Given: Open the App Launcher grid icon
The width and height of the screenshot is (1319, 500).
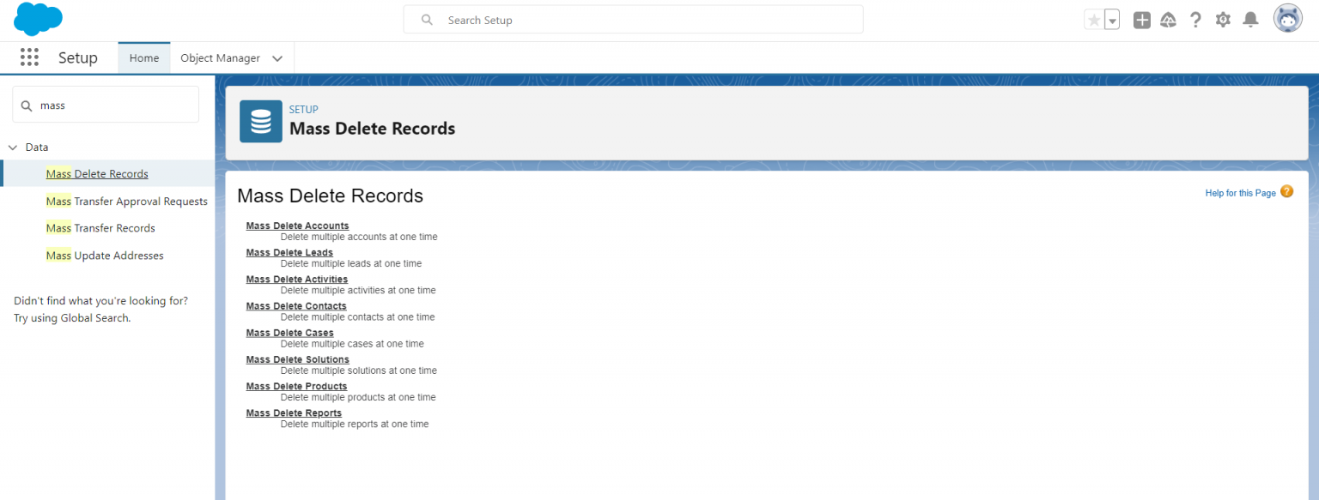Looking at the screenshot, I should click(28, 57).
